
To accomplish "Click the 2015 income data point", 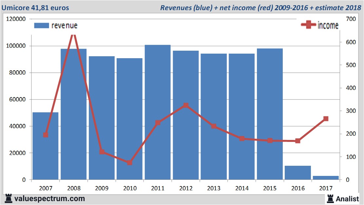I will (x=270, y=140).
